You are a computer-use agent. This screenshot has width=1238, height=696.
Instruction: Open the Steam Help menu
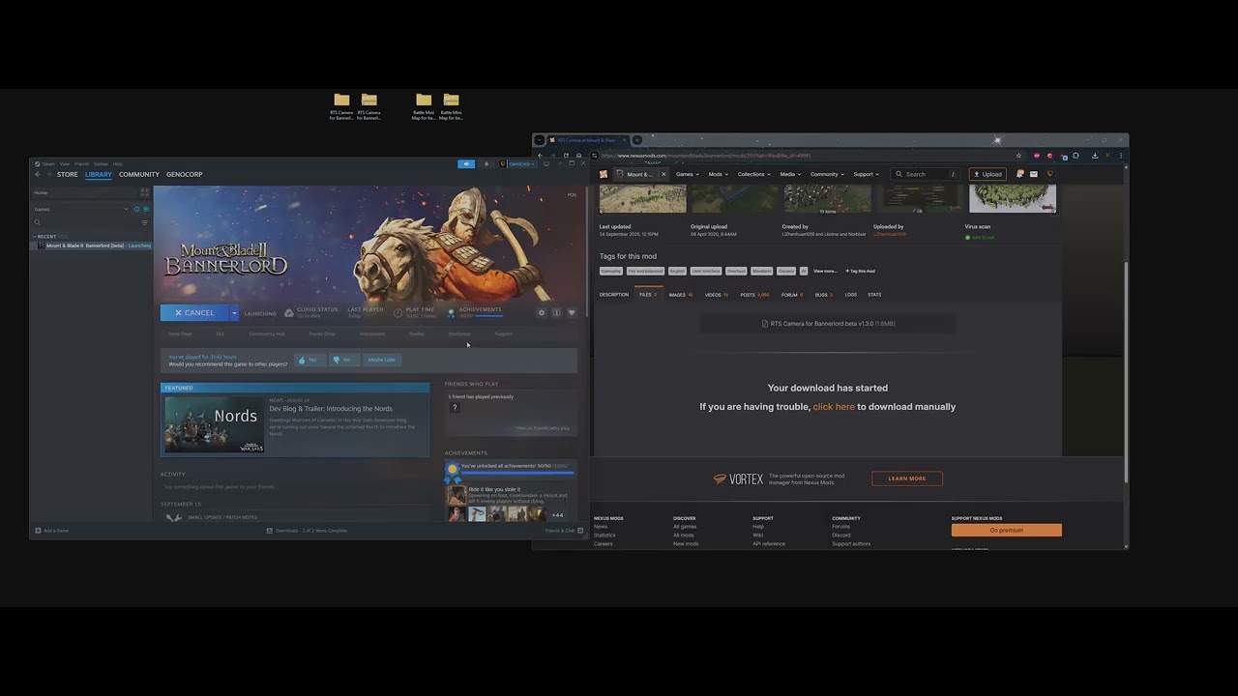[118, 164]
